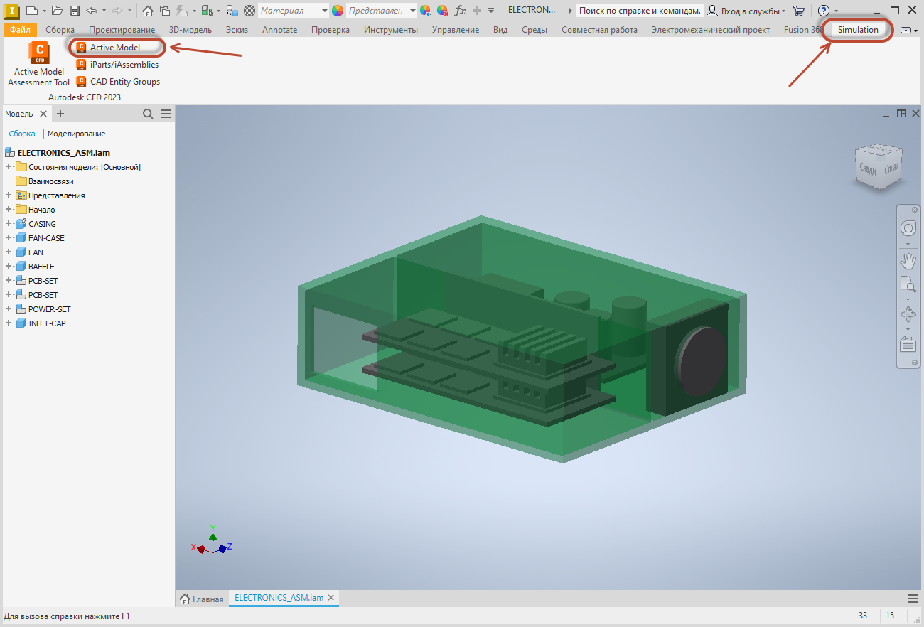
Task: Open the color wheel appearance icon
Action: [x=338, y=11]
